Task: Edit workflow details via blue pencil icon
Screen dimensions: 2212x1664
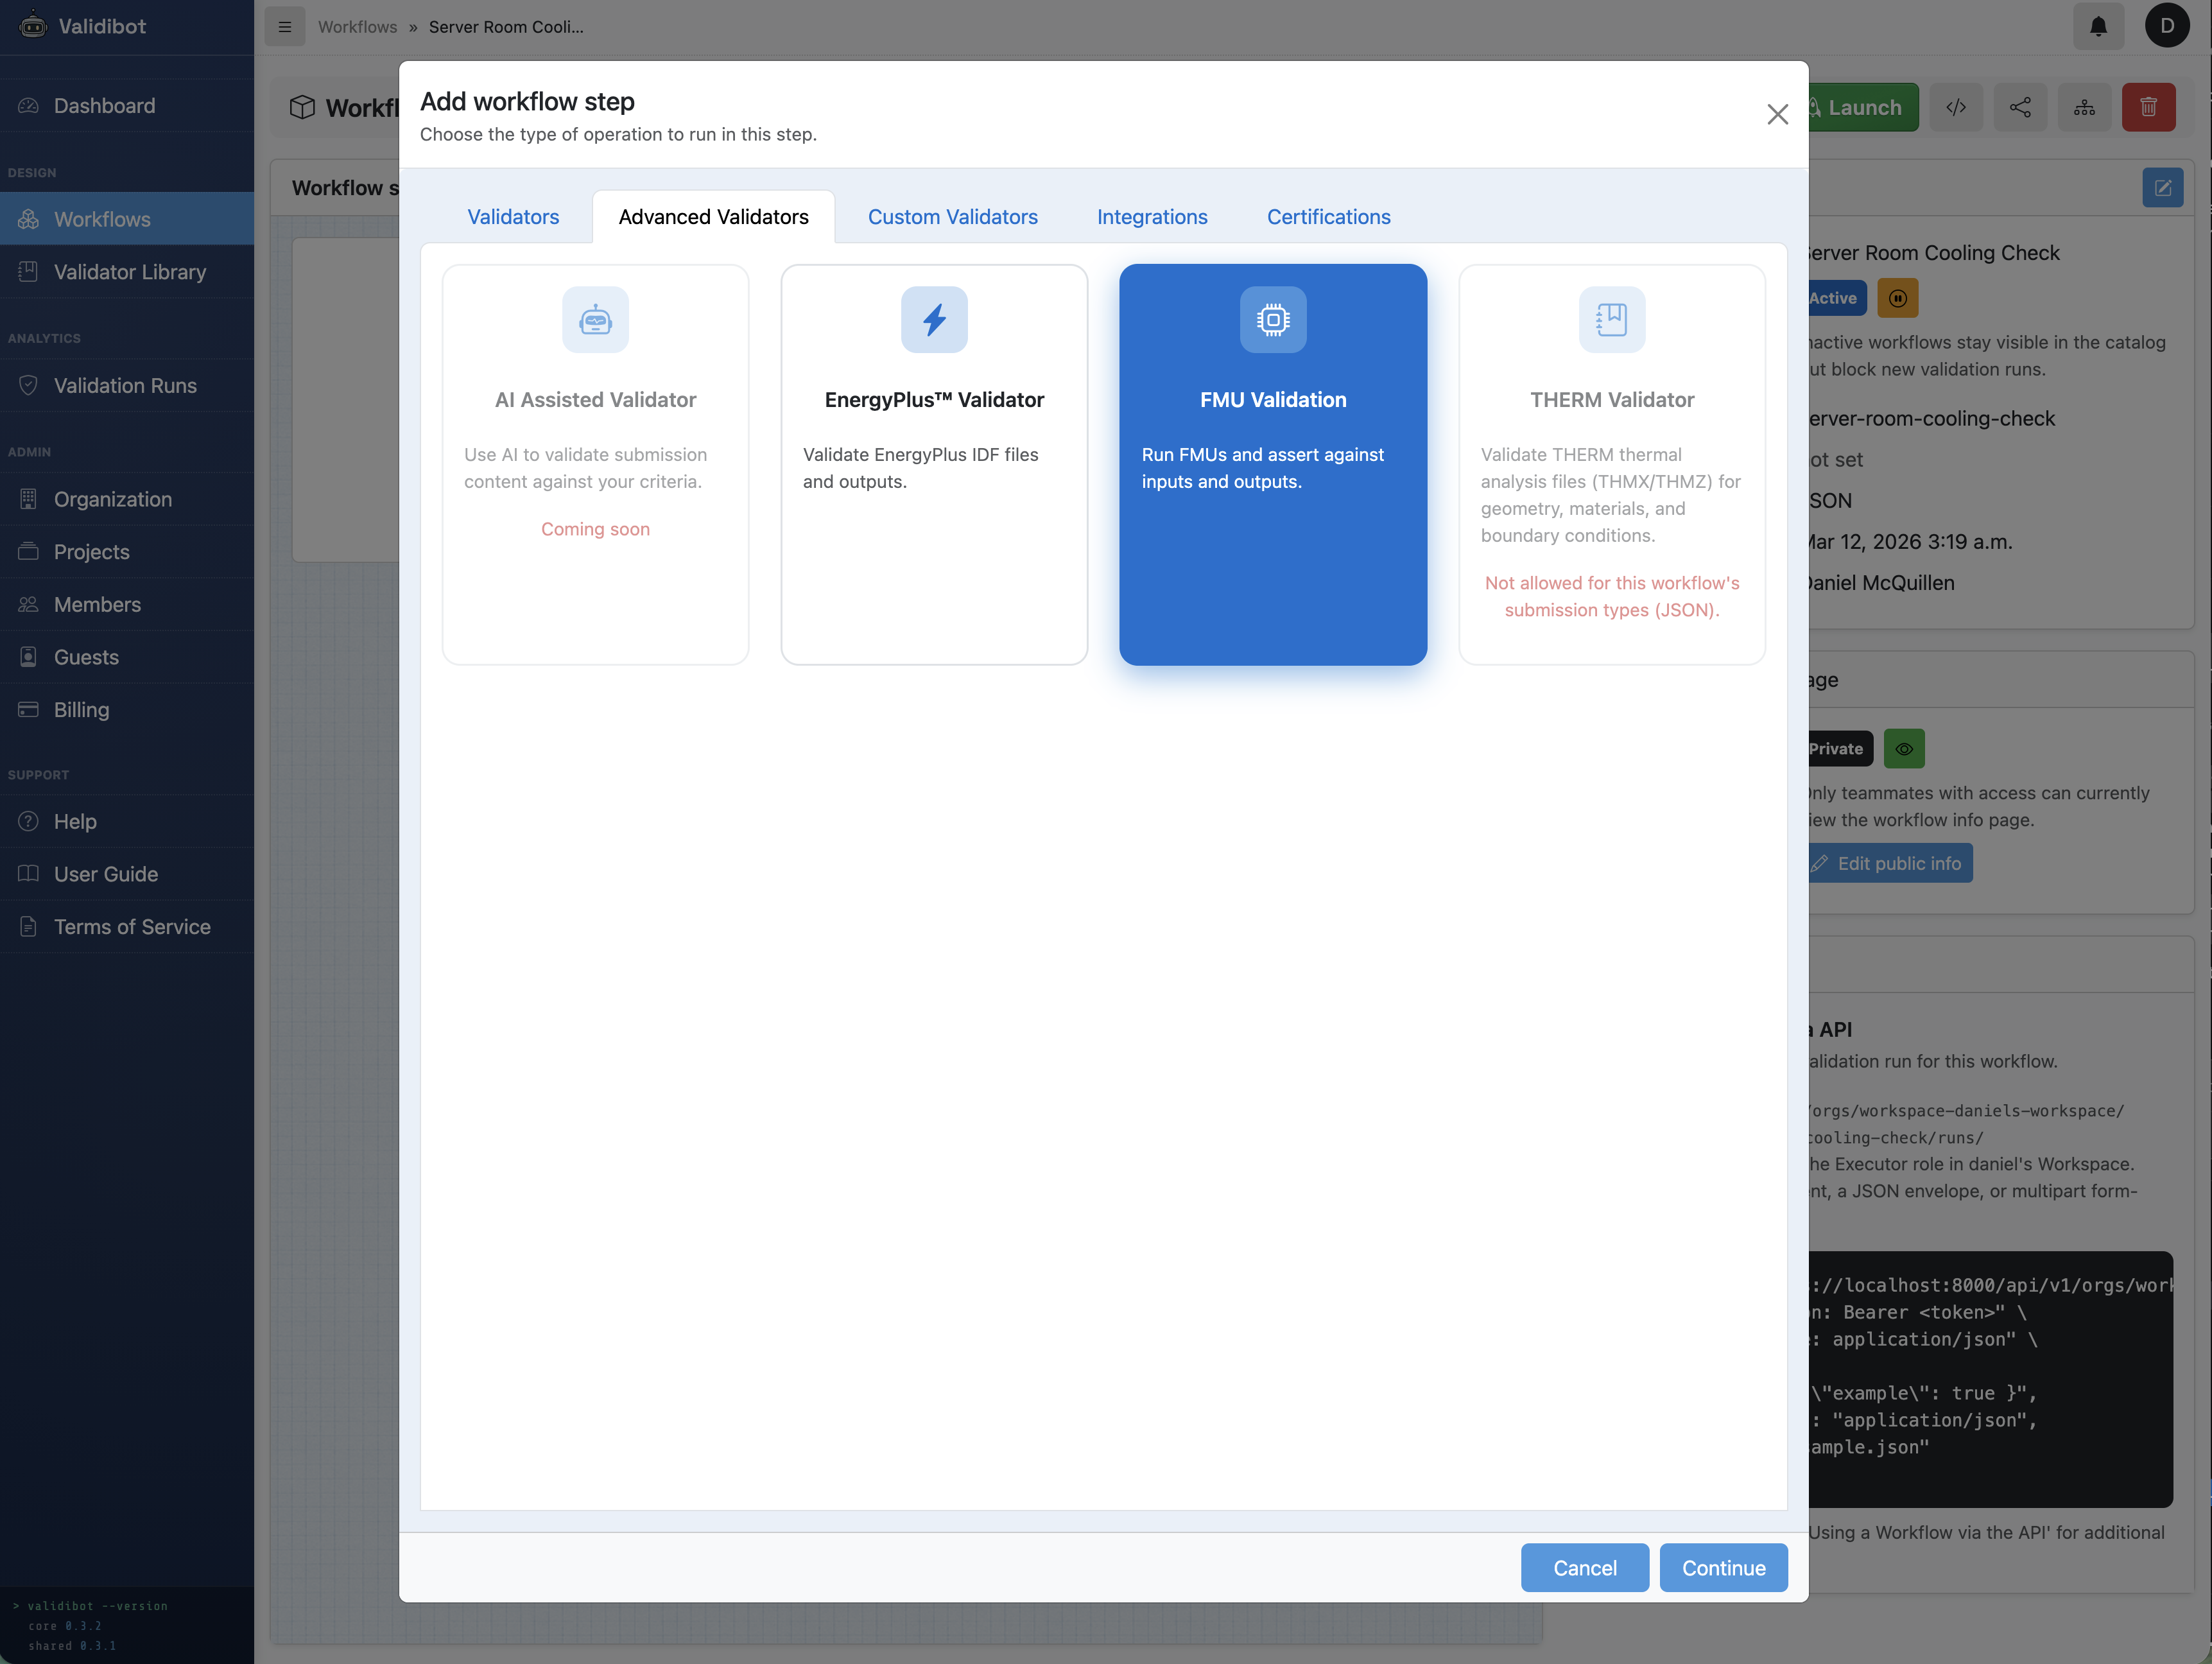Action: pos(2163,187)
